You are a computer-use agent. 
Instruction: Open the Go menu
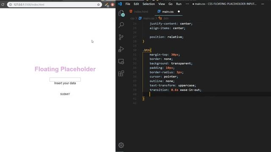(x=170, y=4)
